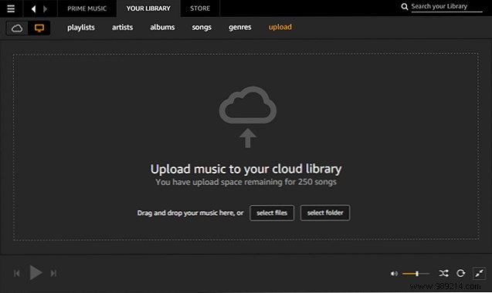Image resolution: width=492 pixels, height=293 pixels.
Task: Skip to the previous track
Action: click(17, 274)
